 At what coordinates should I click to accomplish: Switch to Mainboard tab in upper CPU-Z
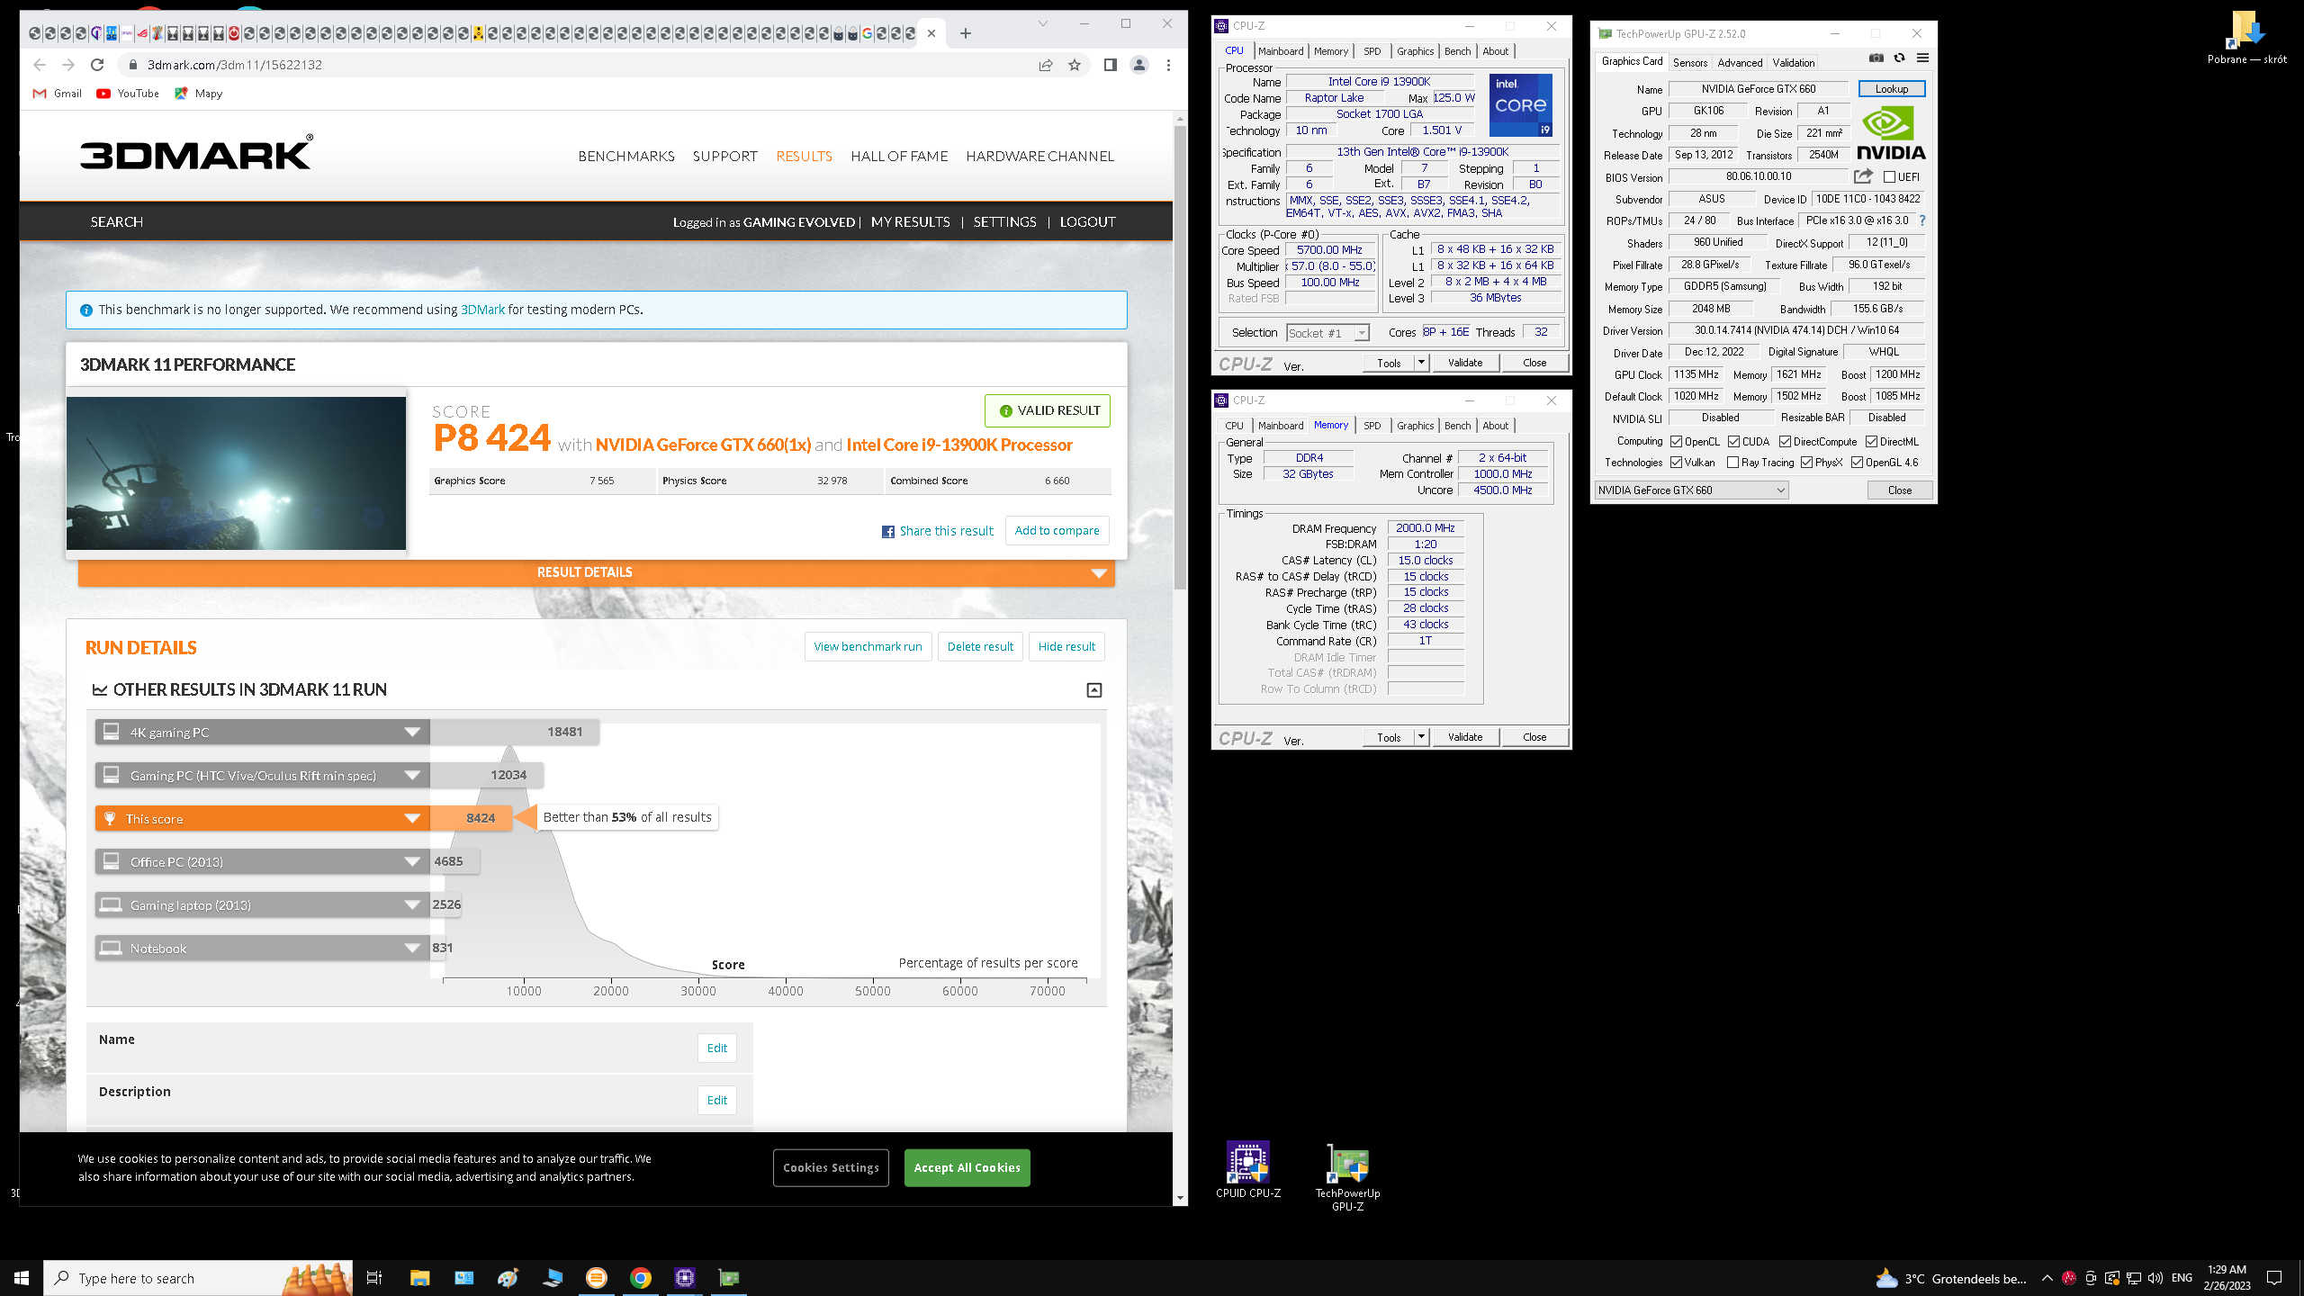click(x=1280, y=51)
